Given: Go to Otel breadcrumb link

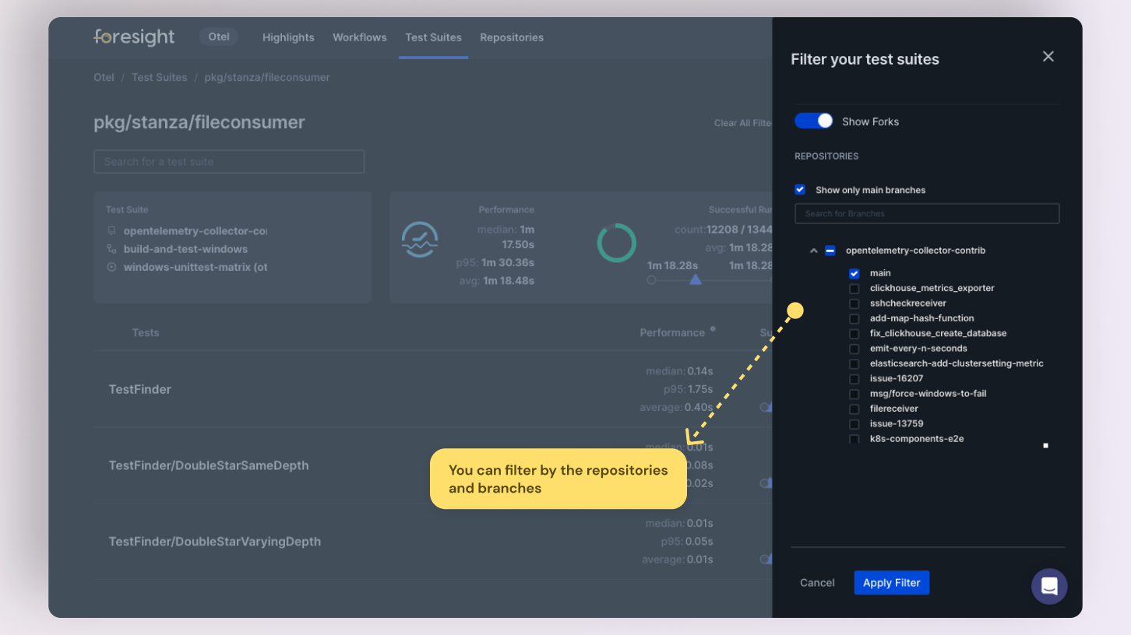Looking at the screenshot, I should coord(104,77).
